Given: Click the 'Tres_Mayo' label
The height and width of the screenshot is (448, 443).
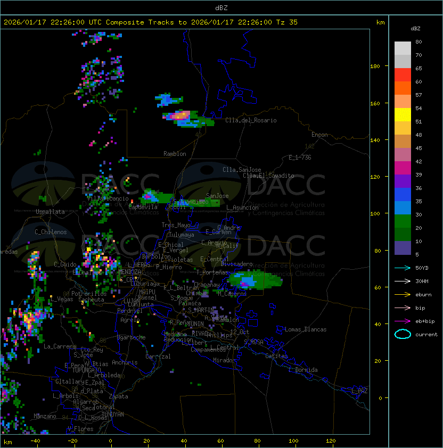Looking at the screenshot, I should click(x=176, y=225).
